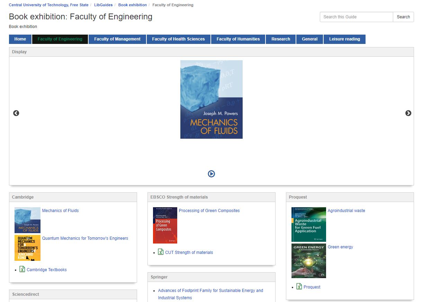The height and width of the screenshot is (302, 423).
Task: Click Agroindustrial Waste book cover image
Action: coord(308,224)
